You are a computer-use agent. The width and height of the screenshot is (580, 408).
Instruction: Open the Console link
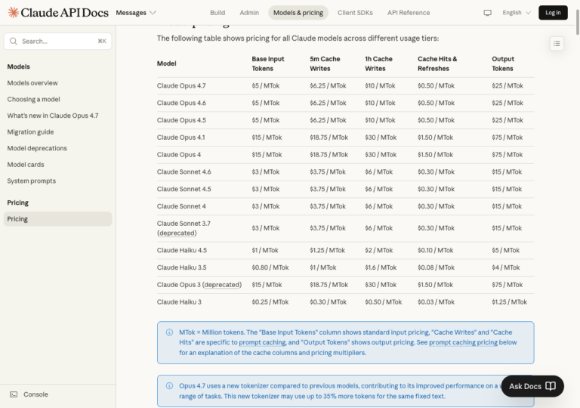(35, 394)
